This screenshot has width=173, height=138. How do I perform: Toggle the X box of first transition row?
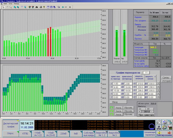click(158, 84)
